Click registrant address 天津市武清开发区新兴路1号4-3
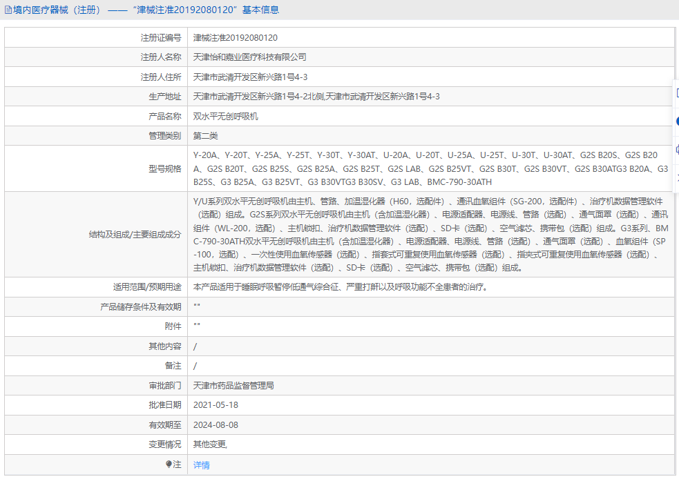 (250, 77)
